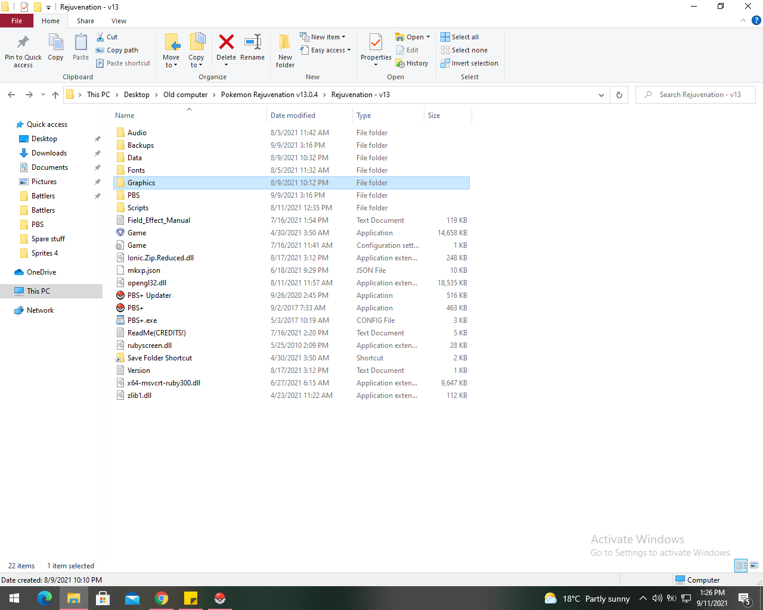Go back with the left arrow
The width and height of the screenshot is (763, 610).
[x=11, y=95]
